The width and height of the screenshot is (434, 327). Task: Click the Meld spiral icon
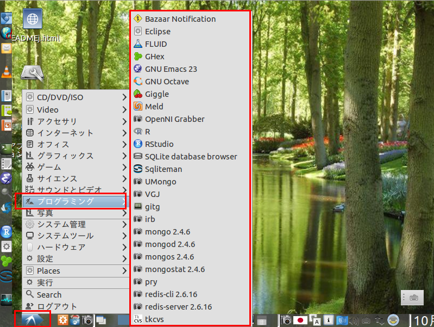point(138,106)
